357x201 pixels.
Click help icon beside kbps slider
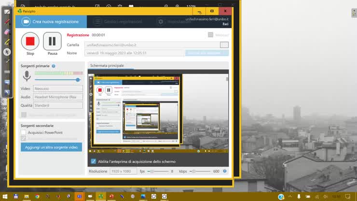224,171
